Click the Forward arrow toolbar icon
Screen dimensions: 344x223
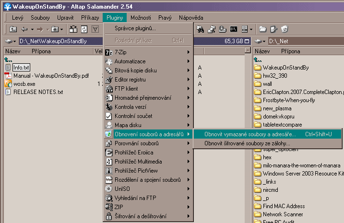[x=40, y=29]
